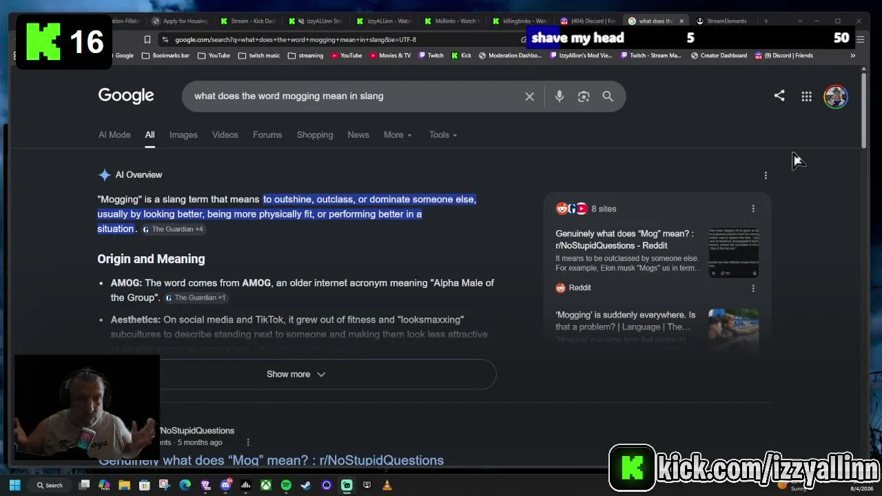Open the Movies & TV bookmark
Screen dimensions: 882x496
pyautogui.click(x=389, y=56)
